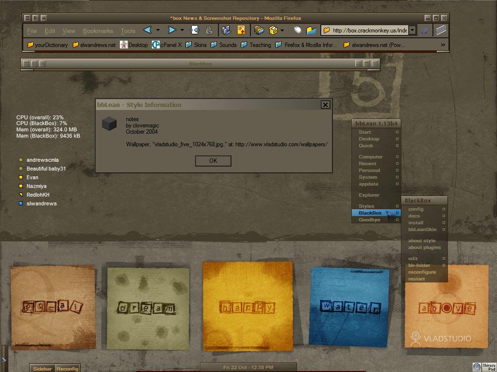This screenshot has width=497, height=372.
Task: Open the Desktop bookmark with the figure icon
Action: pyautogui.click(x=134, y=45)
